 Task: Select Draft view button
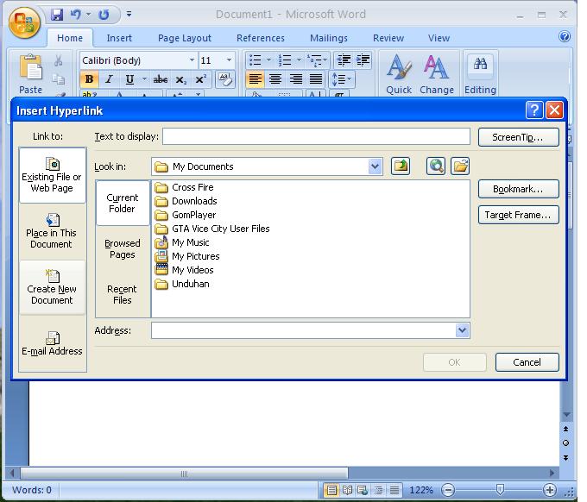(394, 490)
